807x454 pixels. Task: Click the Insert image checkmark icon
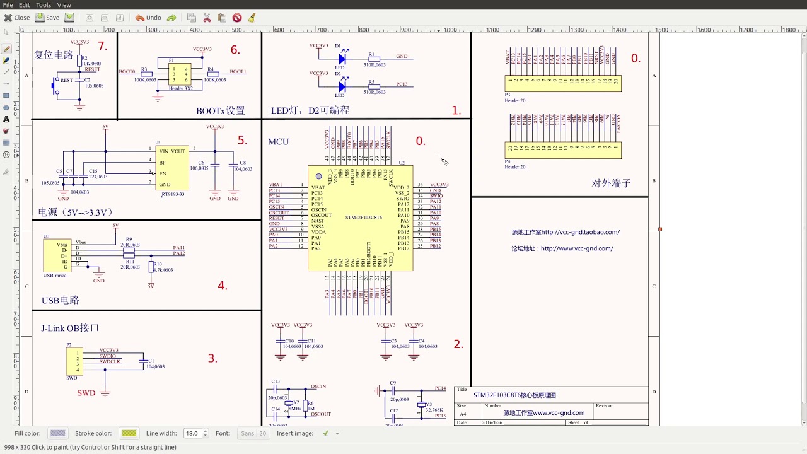pyautogui.click(x=326, y=433)
